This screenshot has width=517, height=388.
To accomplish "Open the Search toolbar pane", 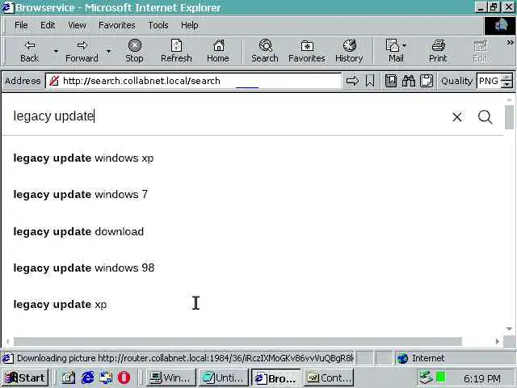I will 265,51.
